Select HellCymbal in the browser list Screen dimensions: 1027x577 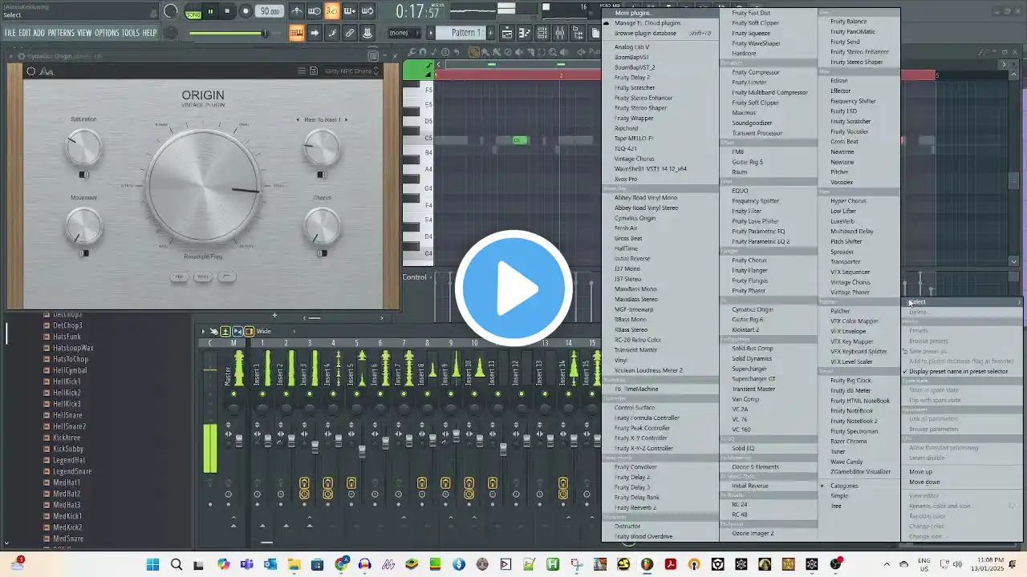tap(70, 370)
